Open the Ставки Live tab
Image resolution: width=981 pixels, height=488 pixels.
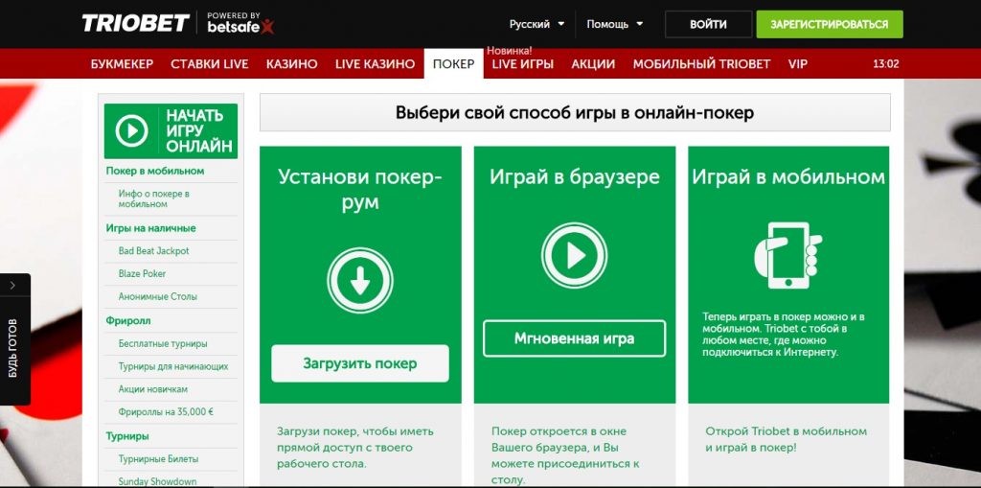210,64
